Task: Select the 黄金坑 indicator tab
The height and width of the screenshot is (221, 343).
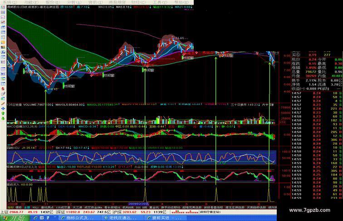Action: (x=154, y=207)
